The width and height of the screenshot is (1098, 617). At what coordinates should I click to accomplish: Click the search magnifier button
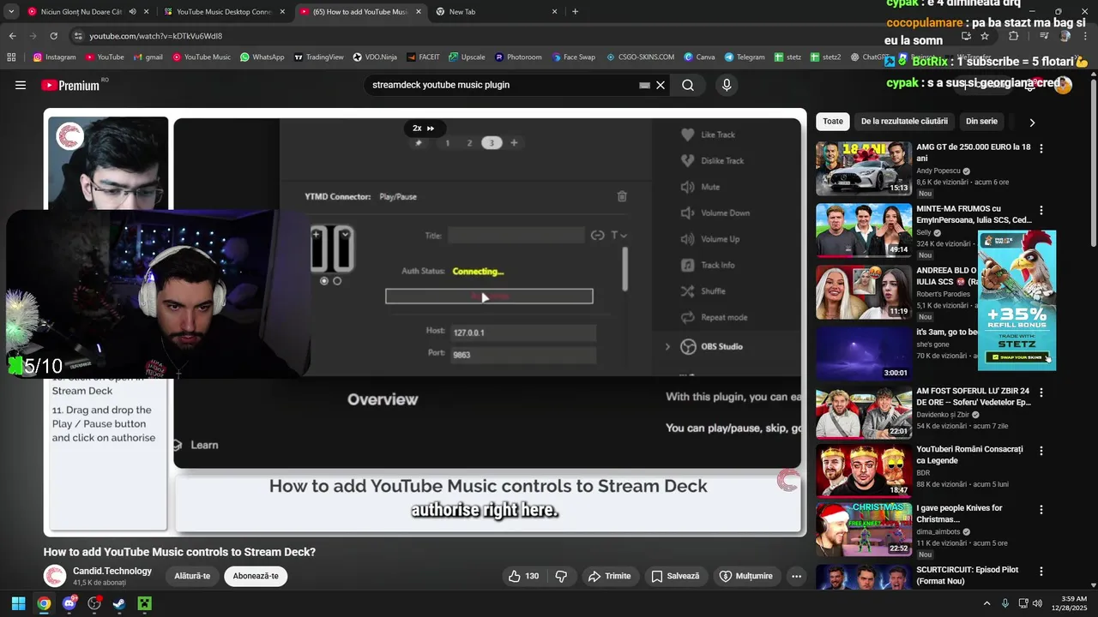(x=688, y=85)
